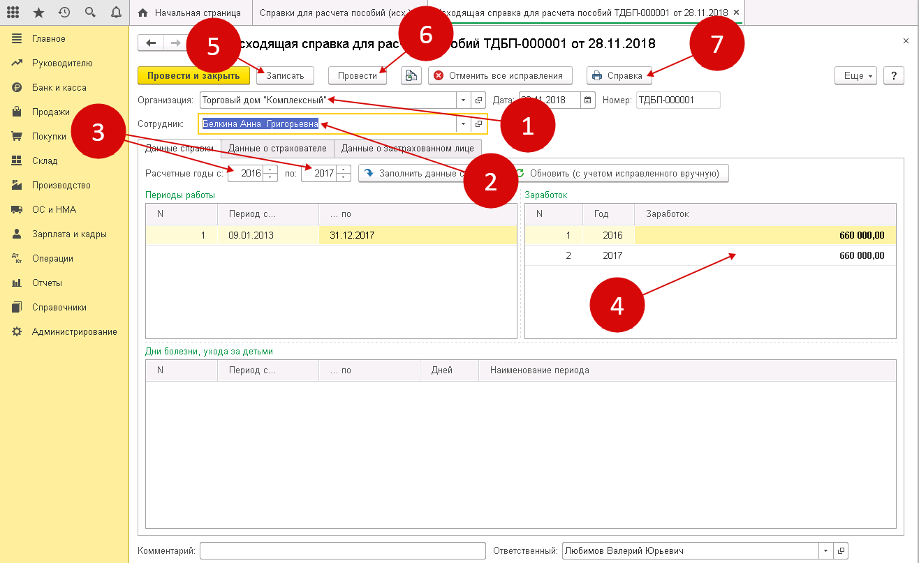
Task: Click the search magnifier icon
Action: (x=90, y=13)
